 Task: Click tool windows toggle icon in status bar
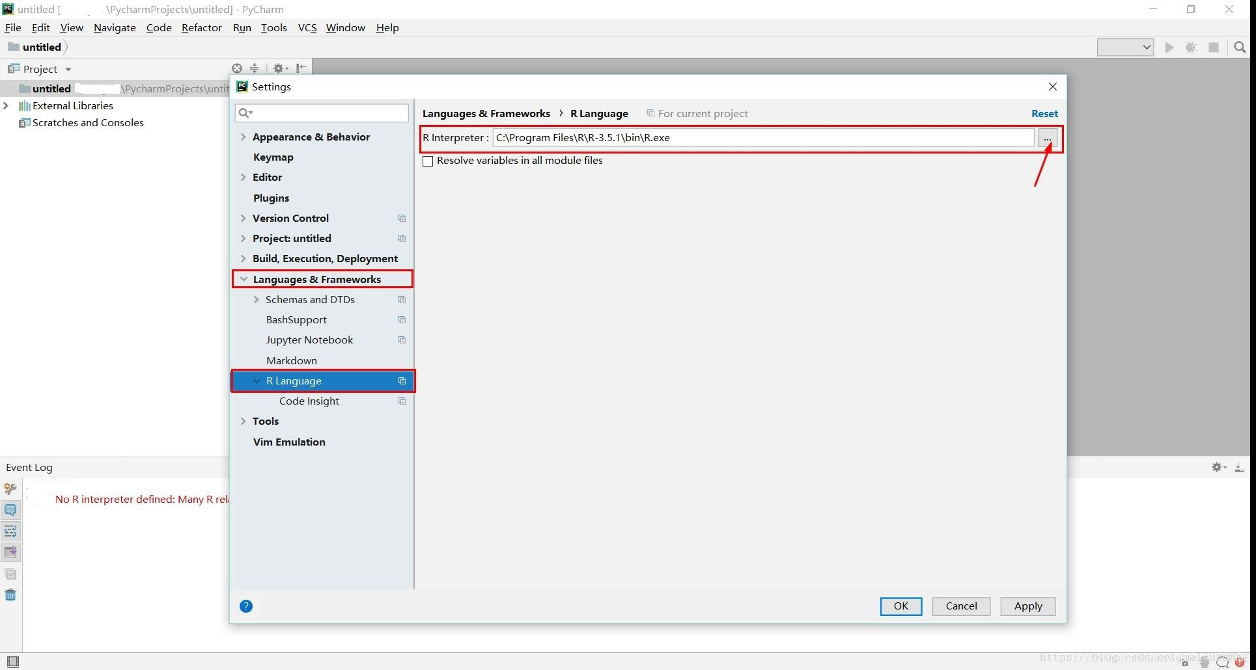12,662
